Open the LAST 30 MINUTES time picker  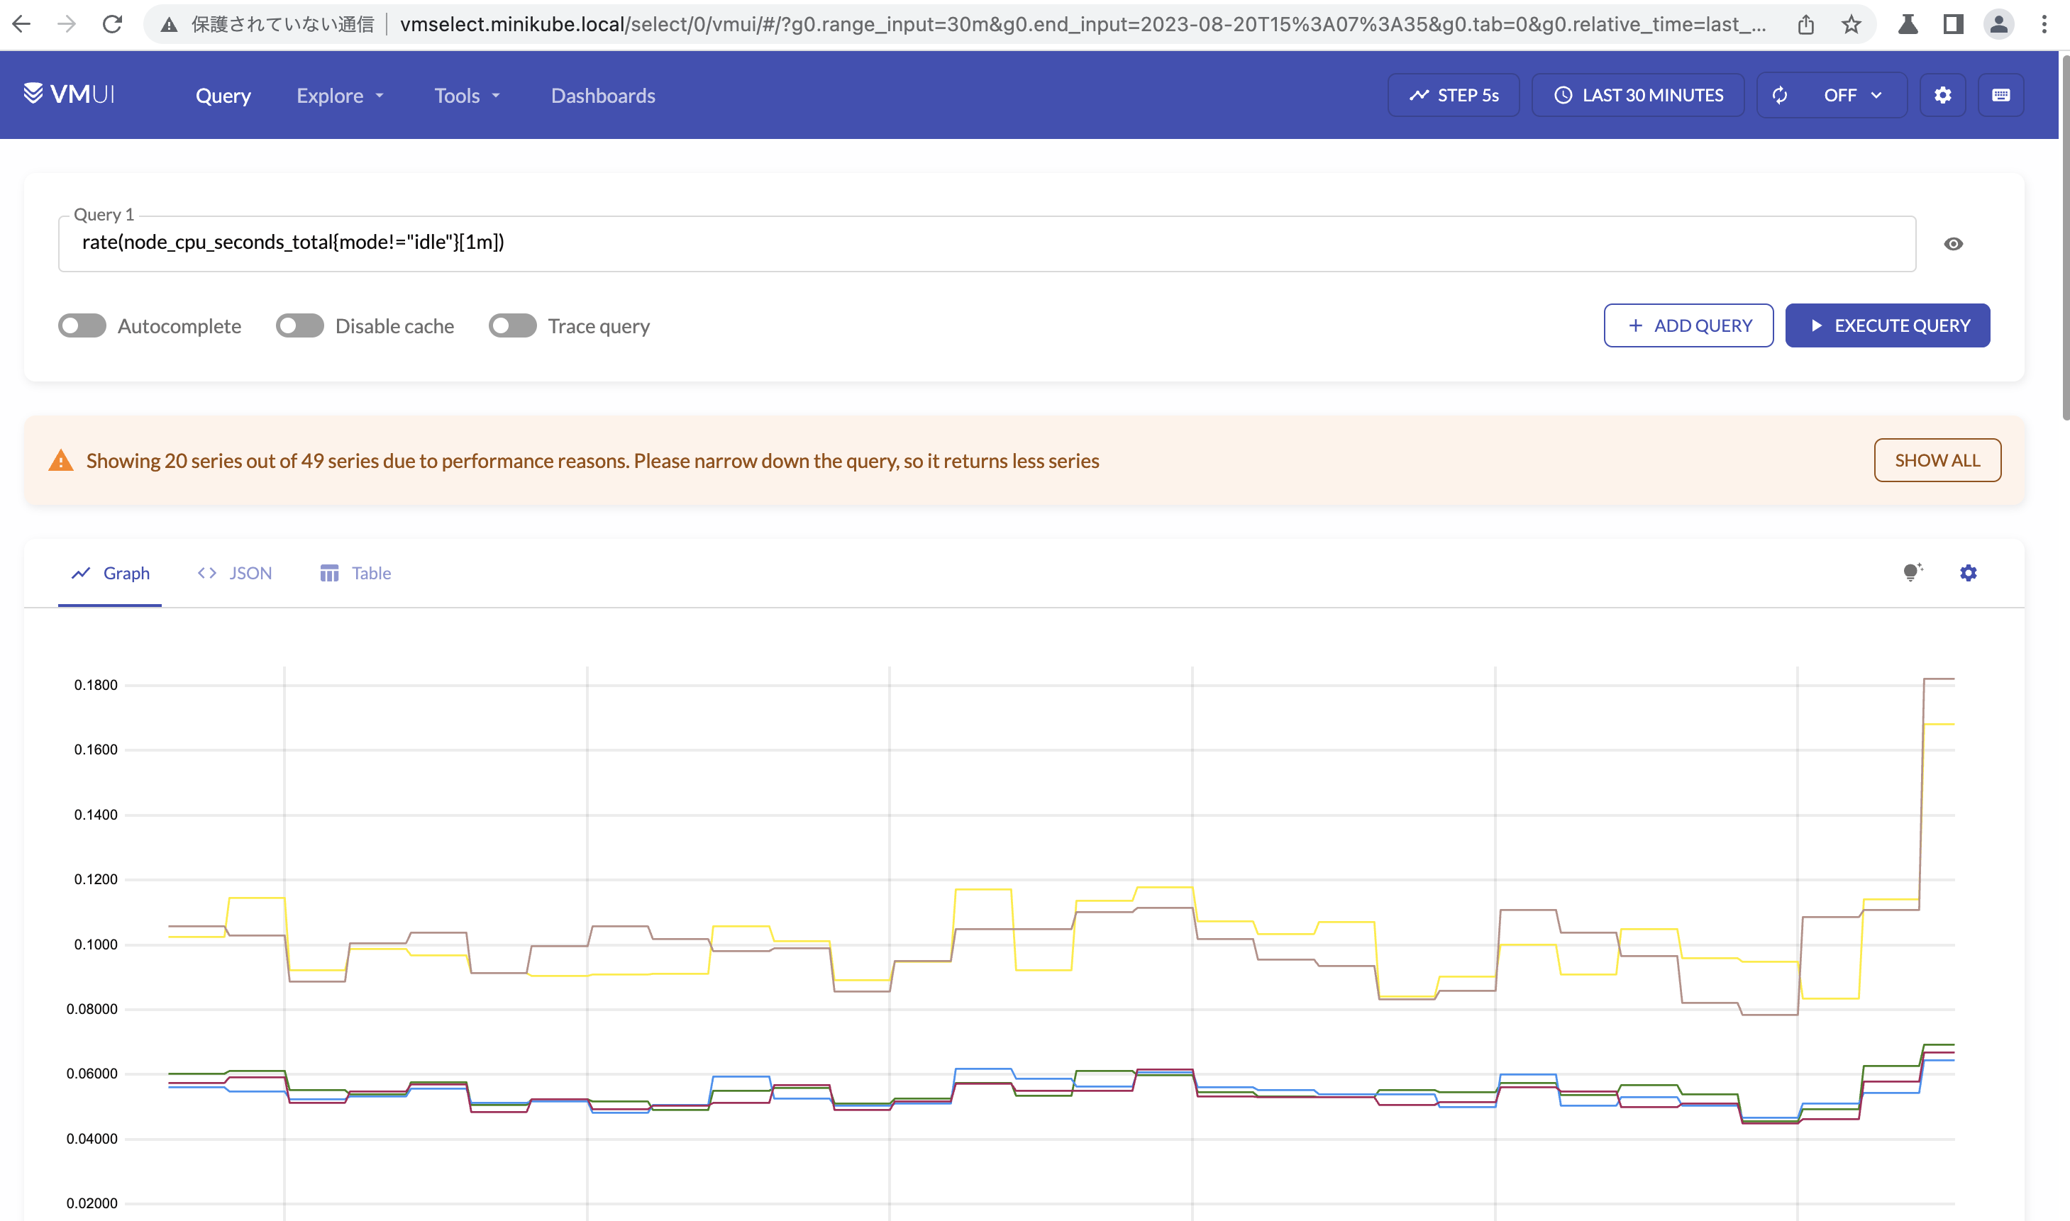pyautogui.click(x=1638, y=96)
